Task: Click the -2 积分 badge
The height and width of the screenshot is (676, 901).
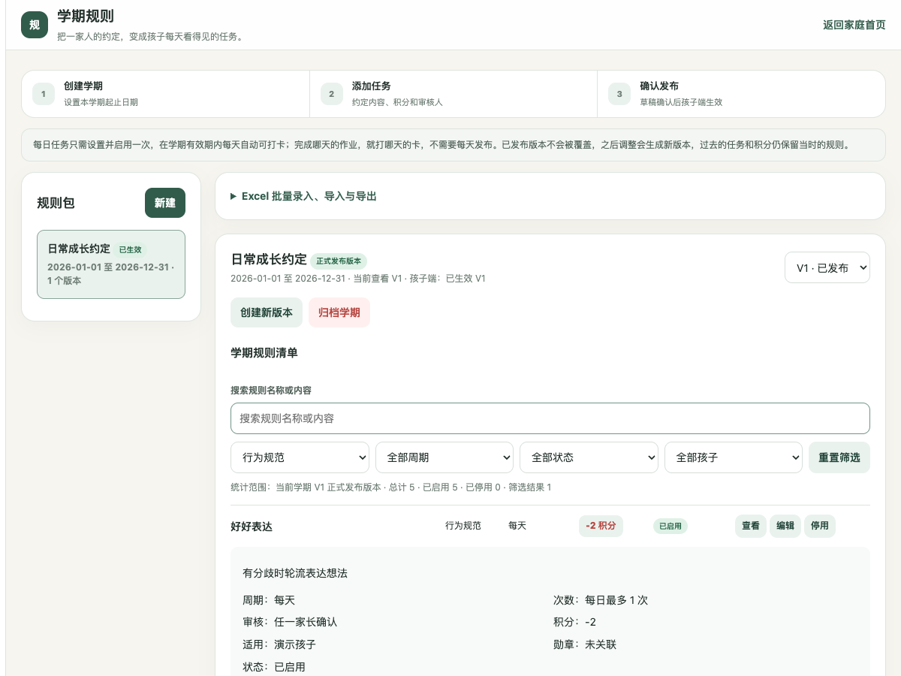Action: 601,526
